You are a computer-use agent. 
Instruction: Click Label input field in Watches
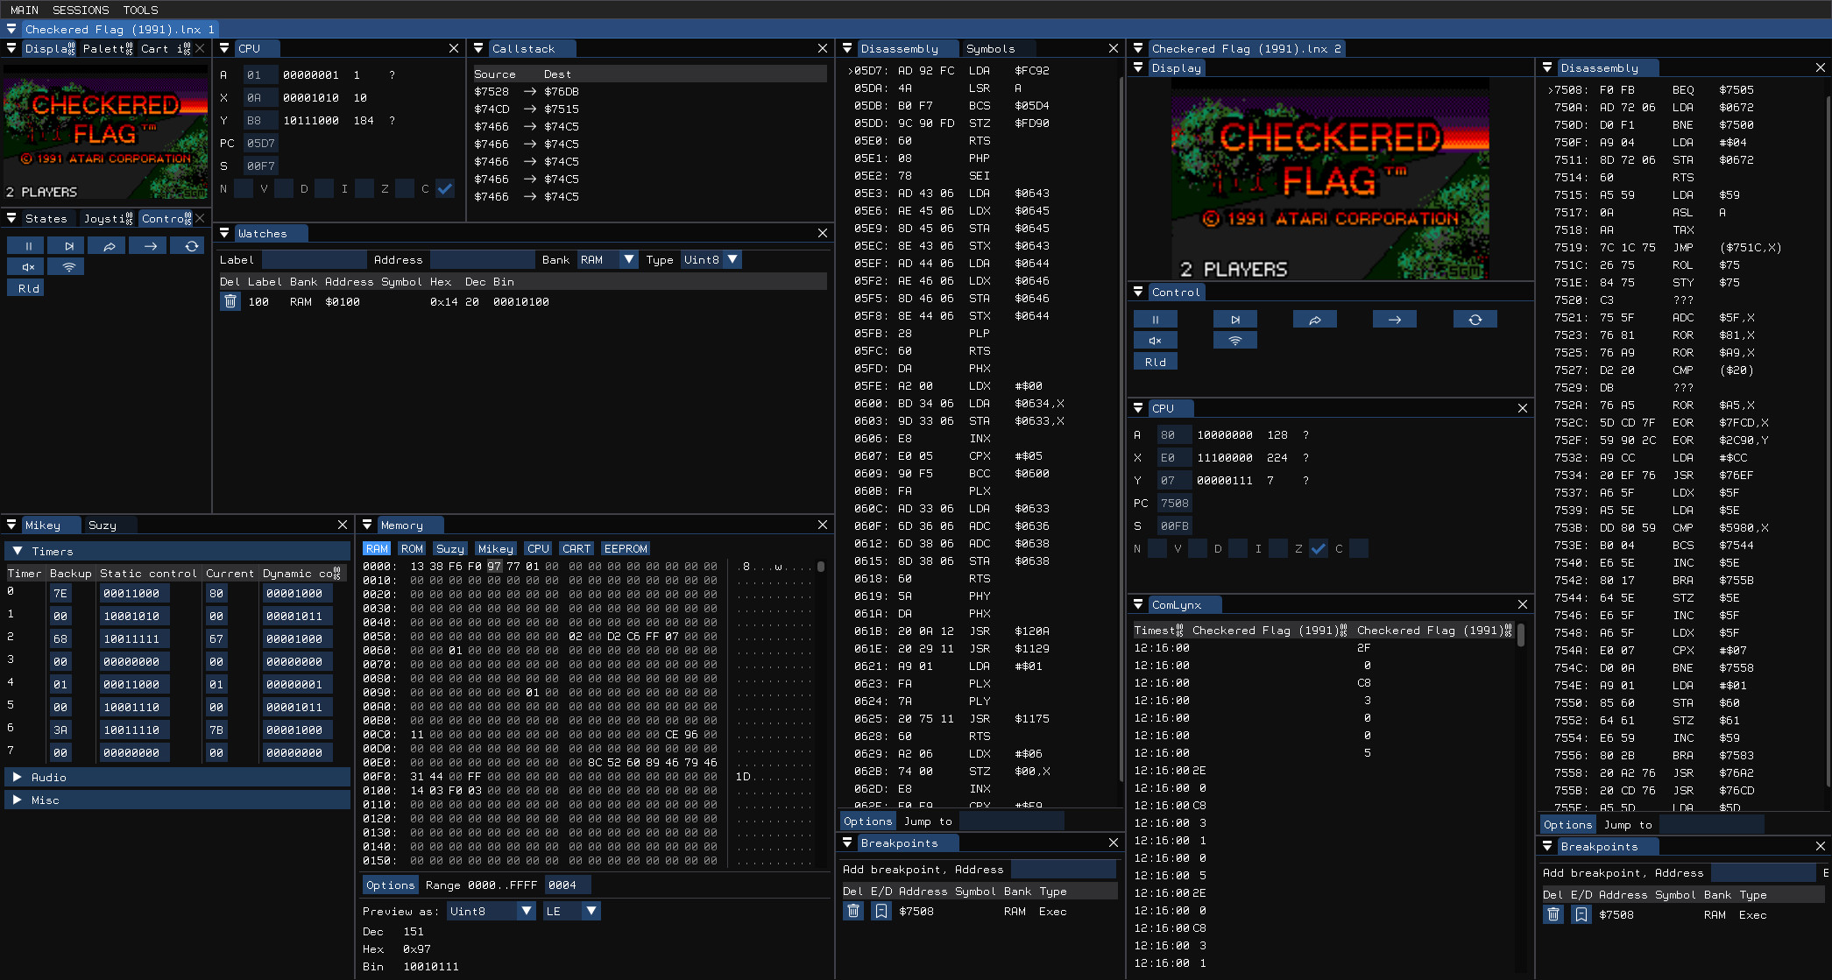click(314, 259)
